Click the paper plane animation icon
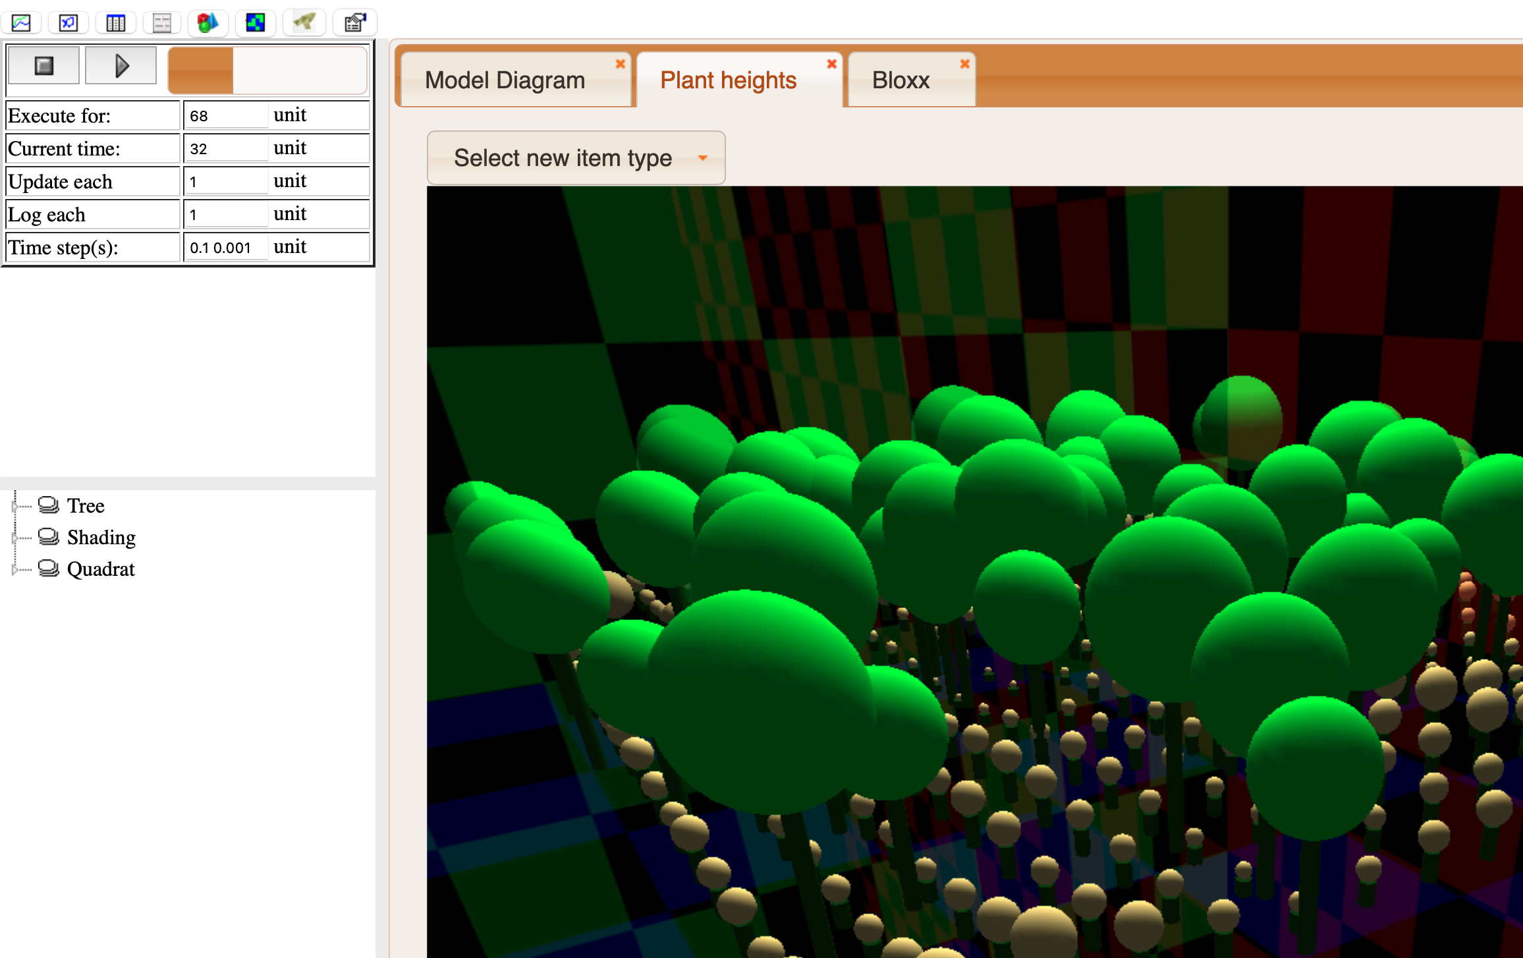 pyautogui.click(x=304, y=23)
